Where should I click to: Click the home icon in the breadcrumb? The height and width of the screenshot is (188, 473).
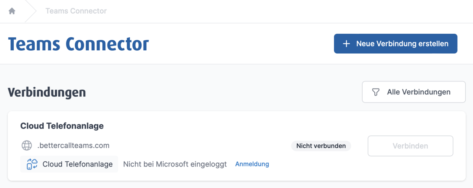12,11
